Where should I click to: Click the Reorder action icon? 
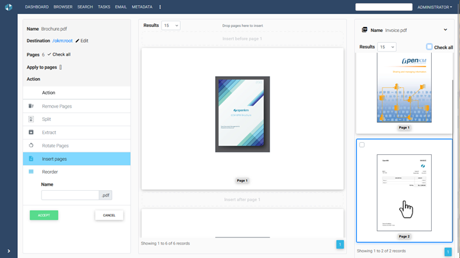(x=31, y=172)
